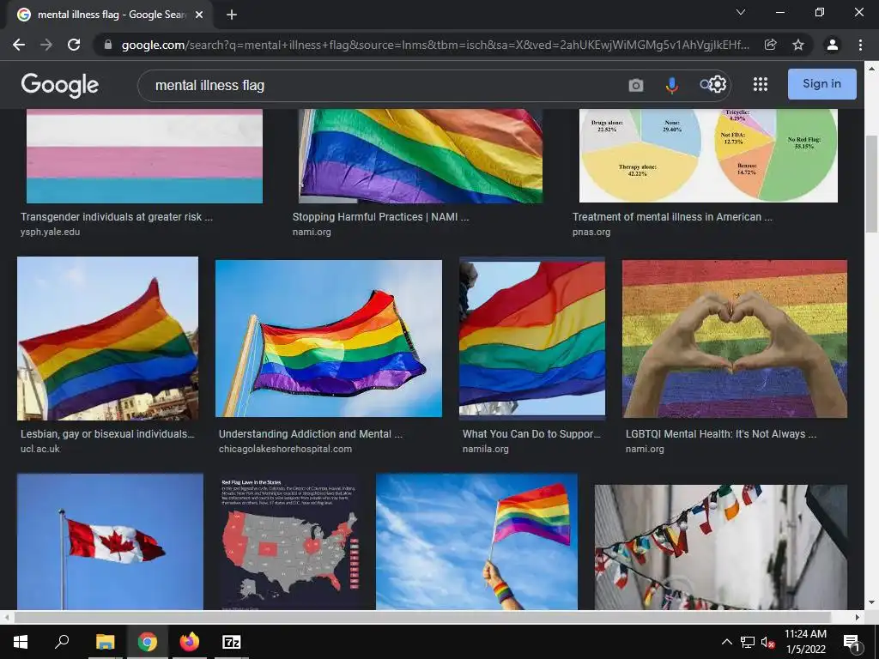
Task: Reload the current page
Action: tap(74, 45)
